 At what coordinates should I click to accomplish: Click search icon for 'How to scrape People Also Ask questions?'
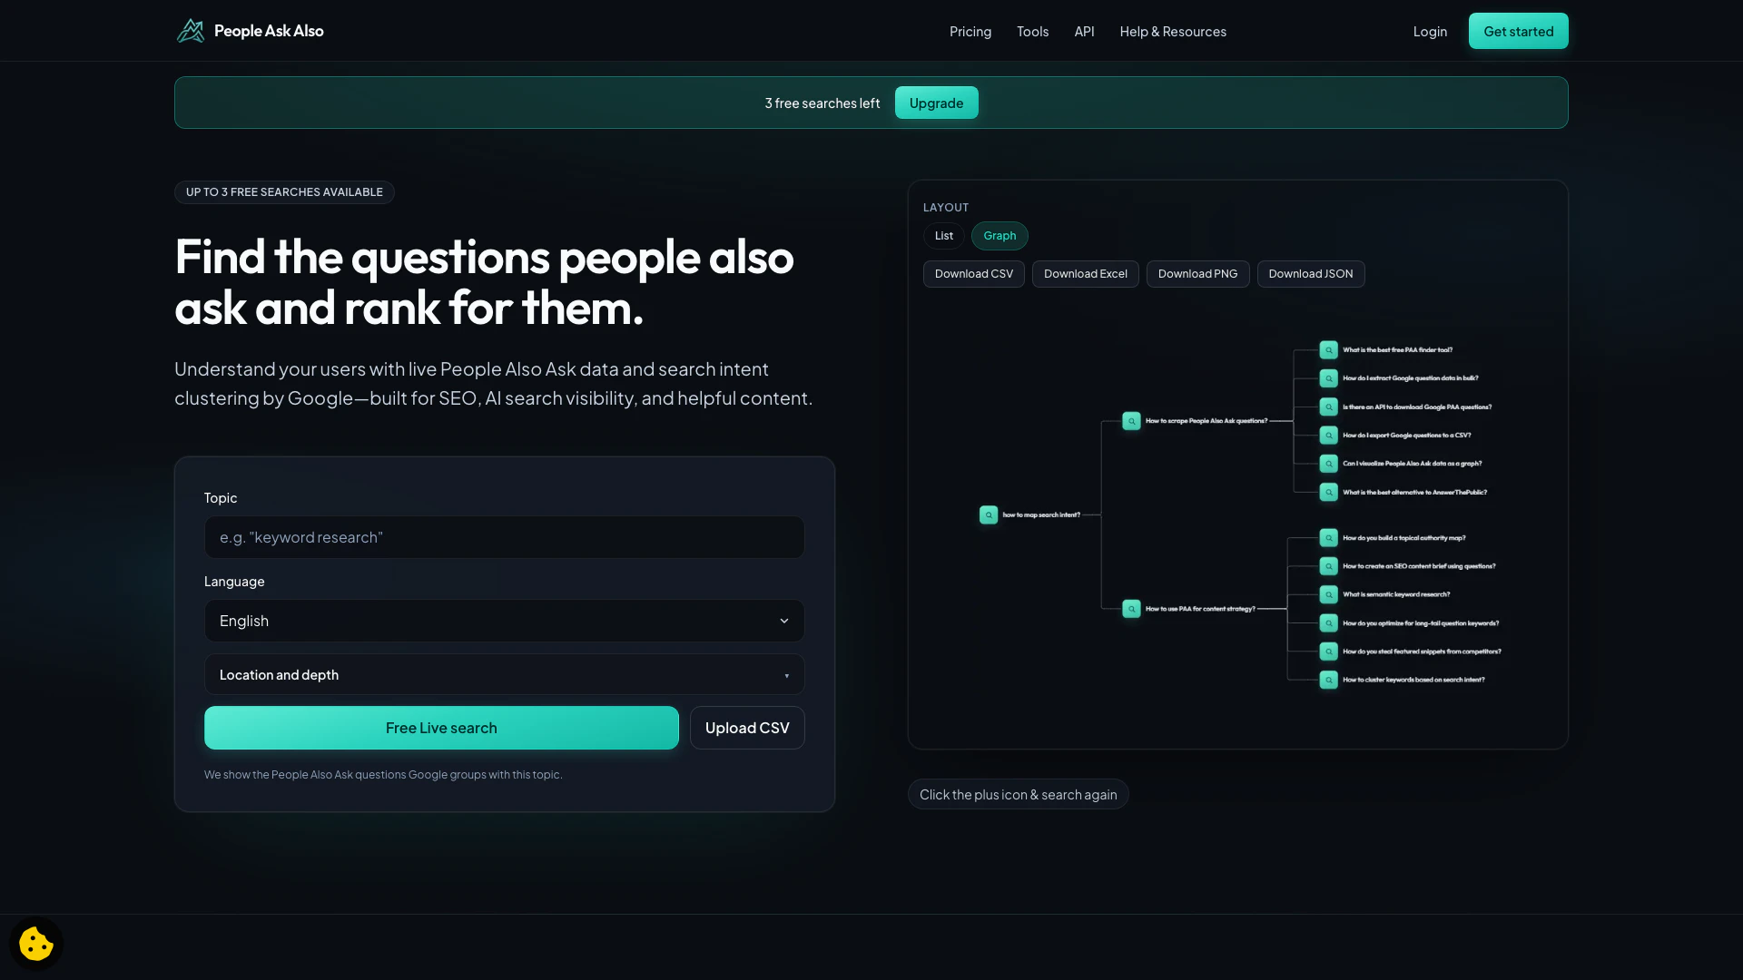point(1131,421)
